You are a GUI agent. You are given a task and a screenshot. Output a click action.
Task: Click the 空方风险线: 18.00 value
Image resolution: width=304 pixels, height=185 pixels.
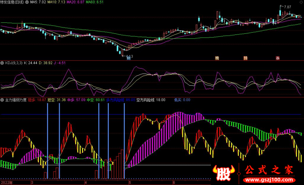(151, 100)
